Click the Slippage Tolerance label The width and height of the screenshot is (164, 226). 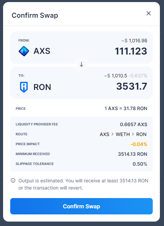coord(34,164)
